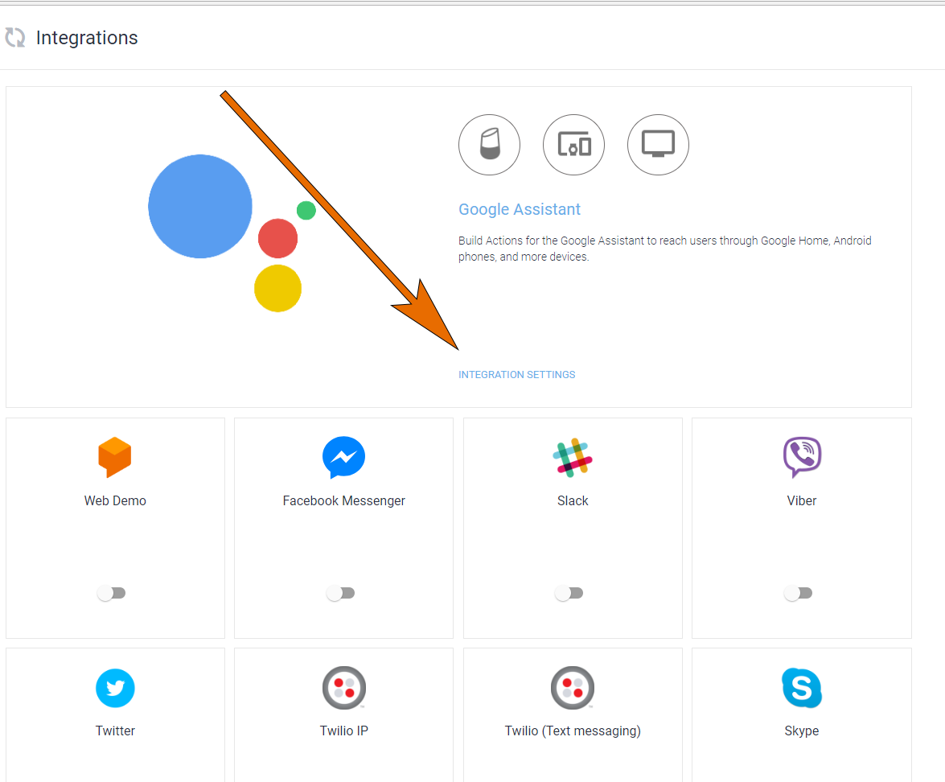Click the Google Home speaker device icon
Screen dimensions: 945x782
[x=489, y=145]
